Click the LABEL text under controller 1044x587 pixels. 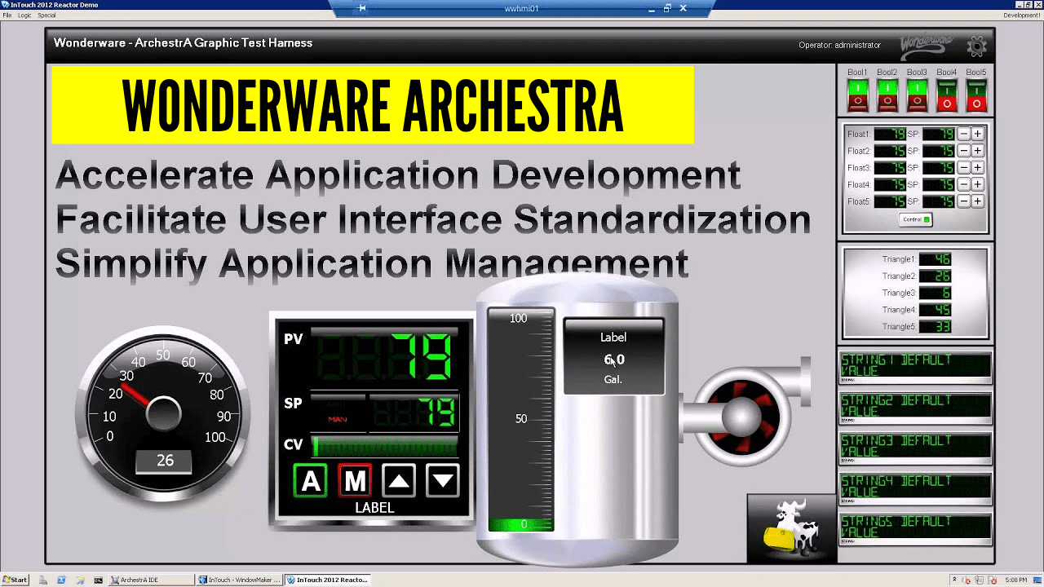pyautogui.click(x=375, y=508)
